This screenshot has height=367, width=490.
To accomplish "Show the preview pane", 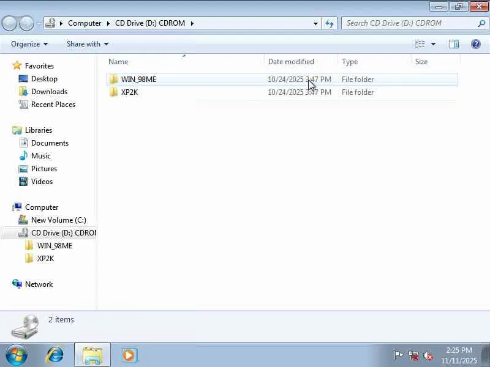I will [454, 44].
